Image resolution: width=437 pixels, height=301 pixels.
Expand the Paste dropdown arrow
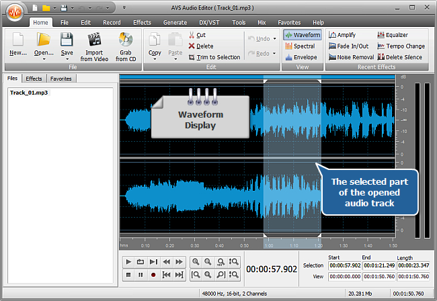pyautogui.click(x=175, y=59)
